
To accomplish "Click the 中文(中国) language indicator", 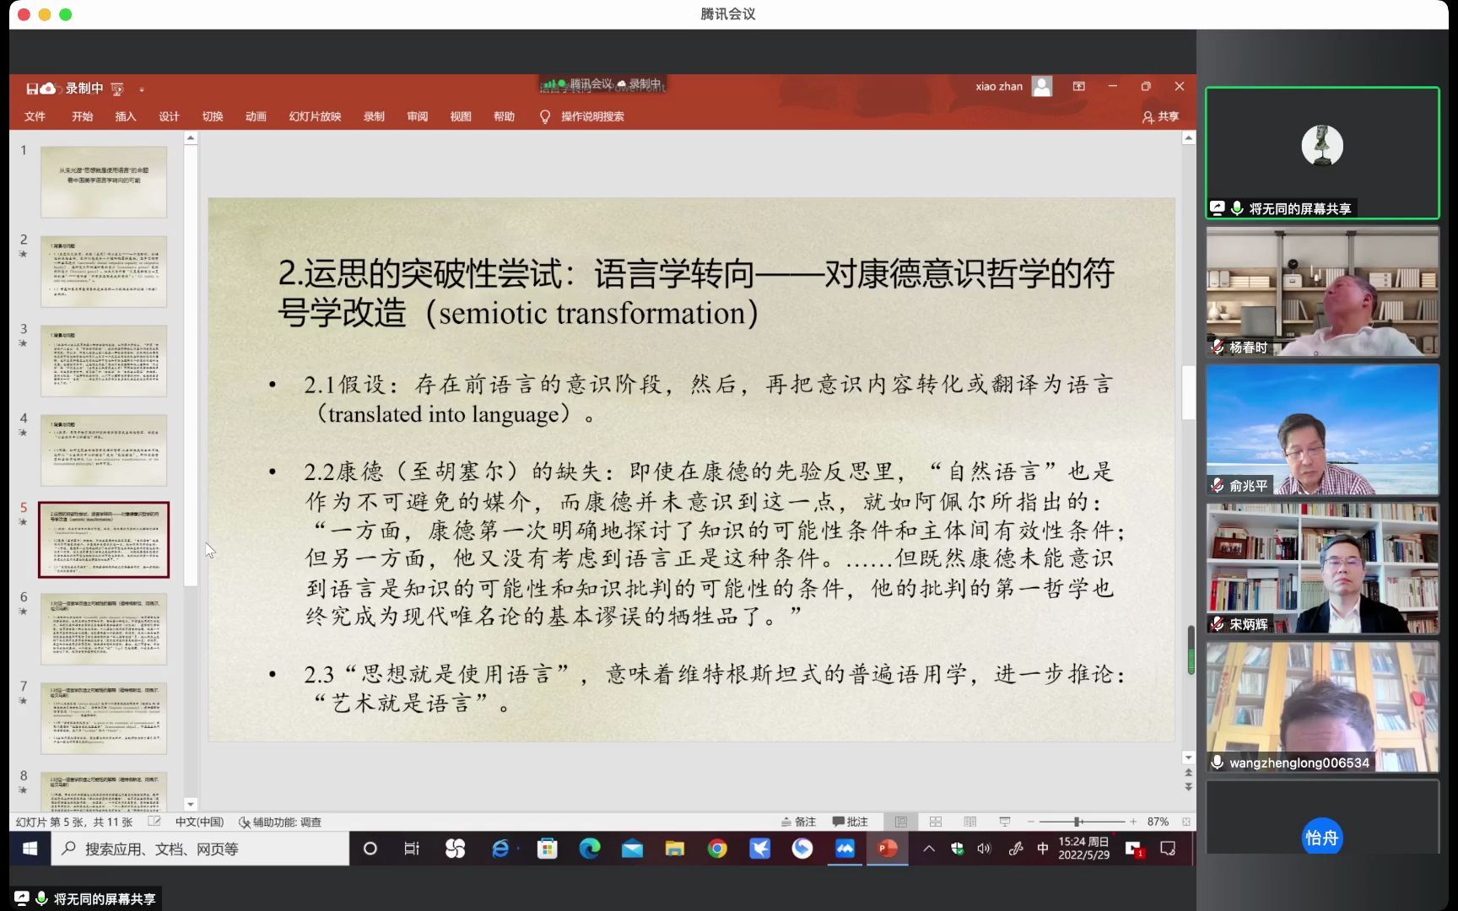I will (x=199, y=822).
